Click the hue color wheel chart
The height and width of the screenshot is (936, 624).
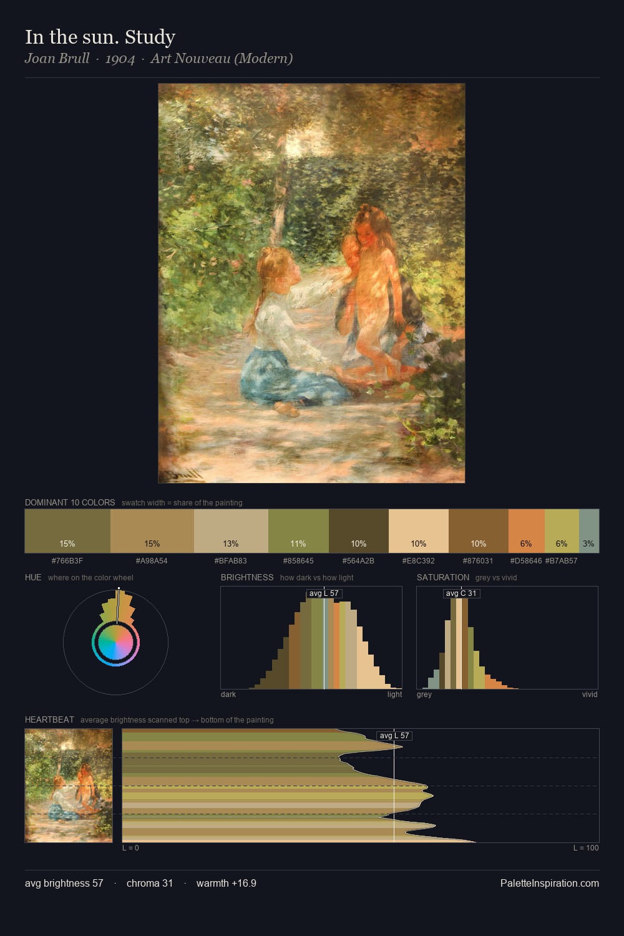(x=115, y=641)
